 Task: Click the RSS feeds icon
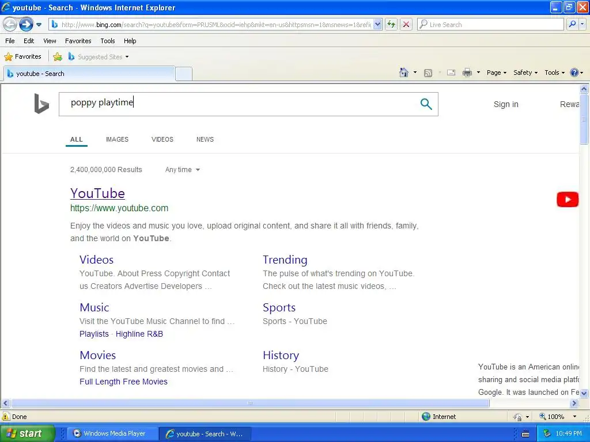pos(428,73)
